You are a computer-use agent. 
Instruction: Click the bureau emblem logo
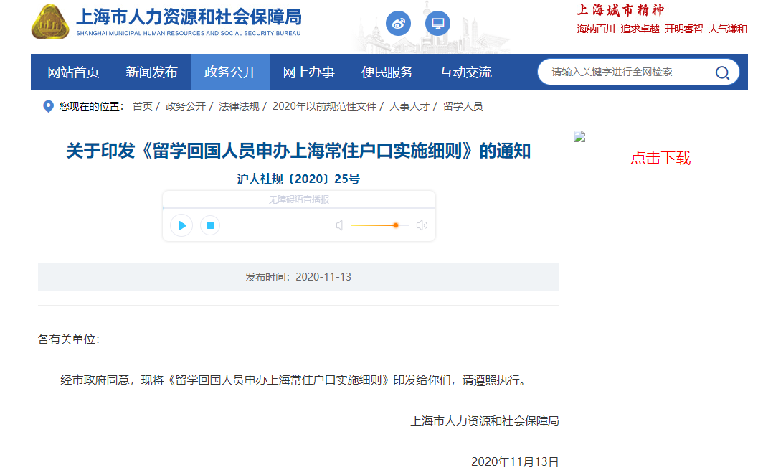[x=50, y=22]
